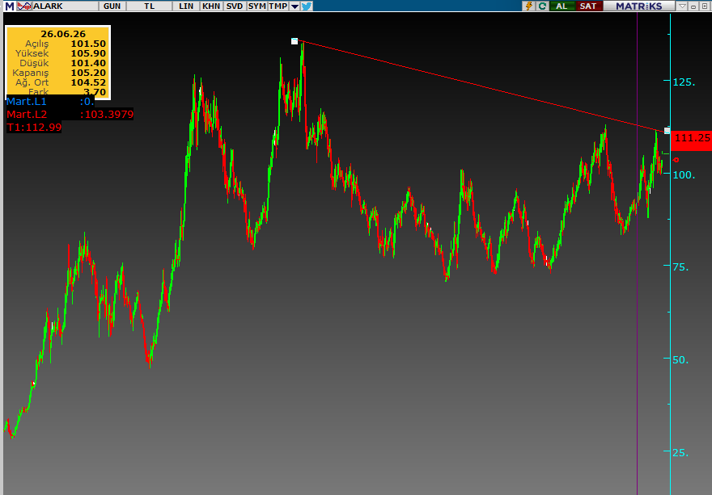Open the triangle window menu dropdown

coord(682,6)
